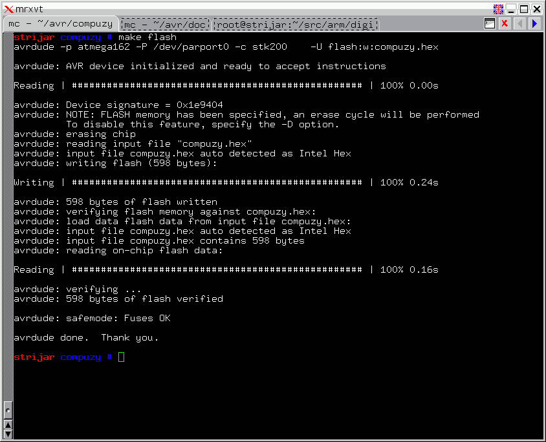Click the mrxvt title bar text

point(29,9)
